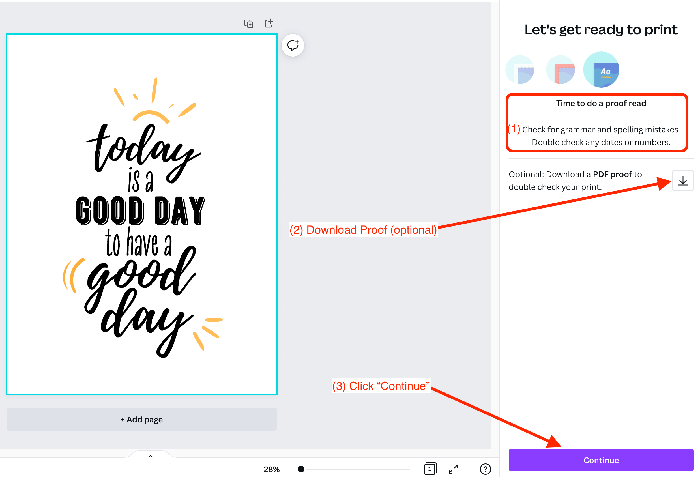Image resolution: width=700 pixels, height=477 pixels.
Task: Click the Continue button
Action: coord(601,460)
